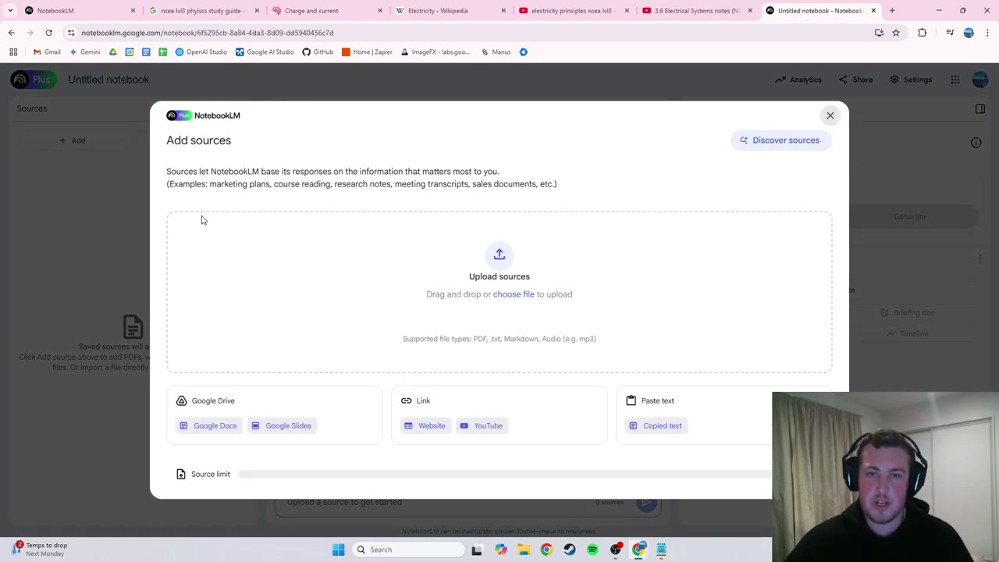The height and width of the screenshot is (562, 999).
Task: Click the Untitled notebook title
Action: coord(108,80)
